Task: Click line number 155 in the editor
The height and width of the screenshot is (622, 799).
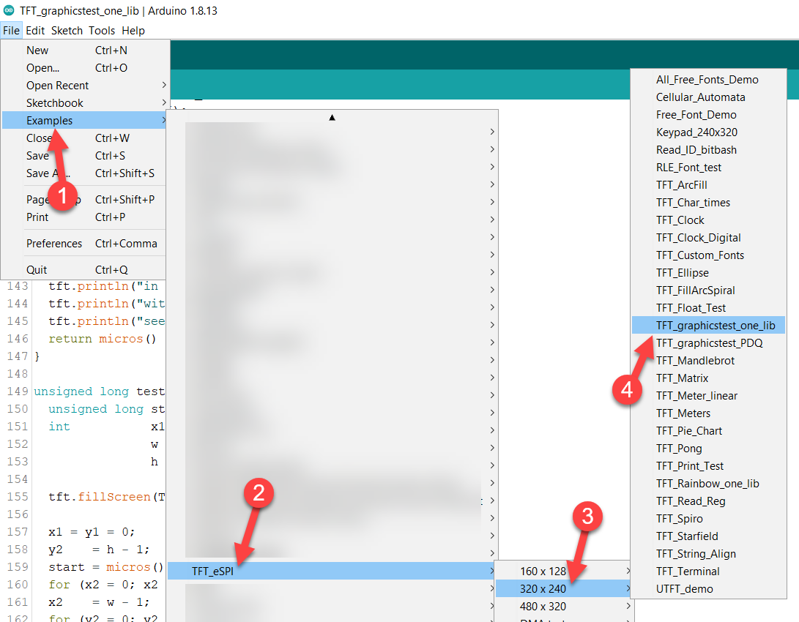Action: (18, 497)
